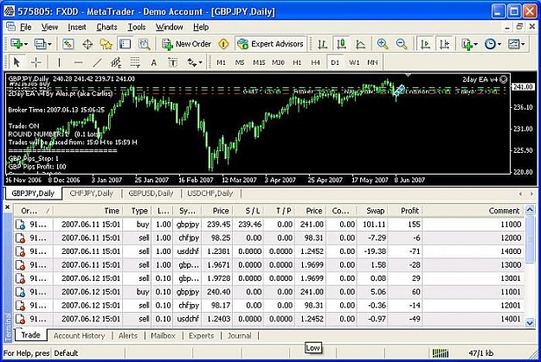Open the Charts menu
541x362 pixels.
[106, 27]
